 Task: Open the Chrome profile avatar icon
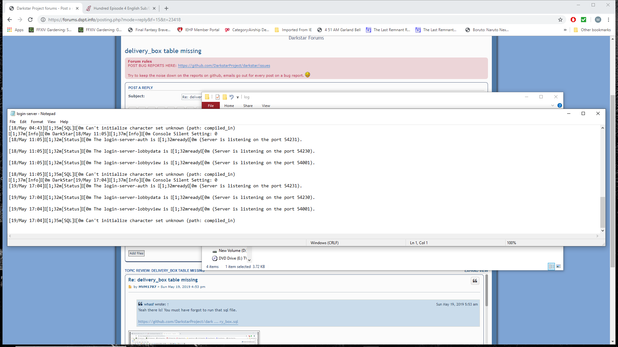click(598, 20)
